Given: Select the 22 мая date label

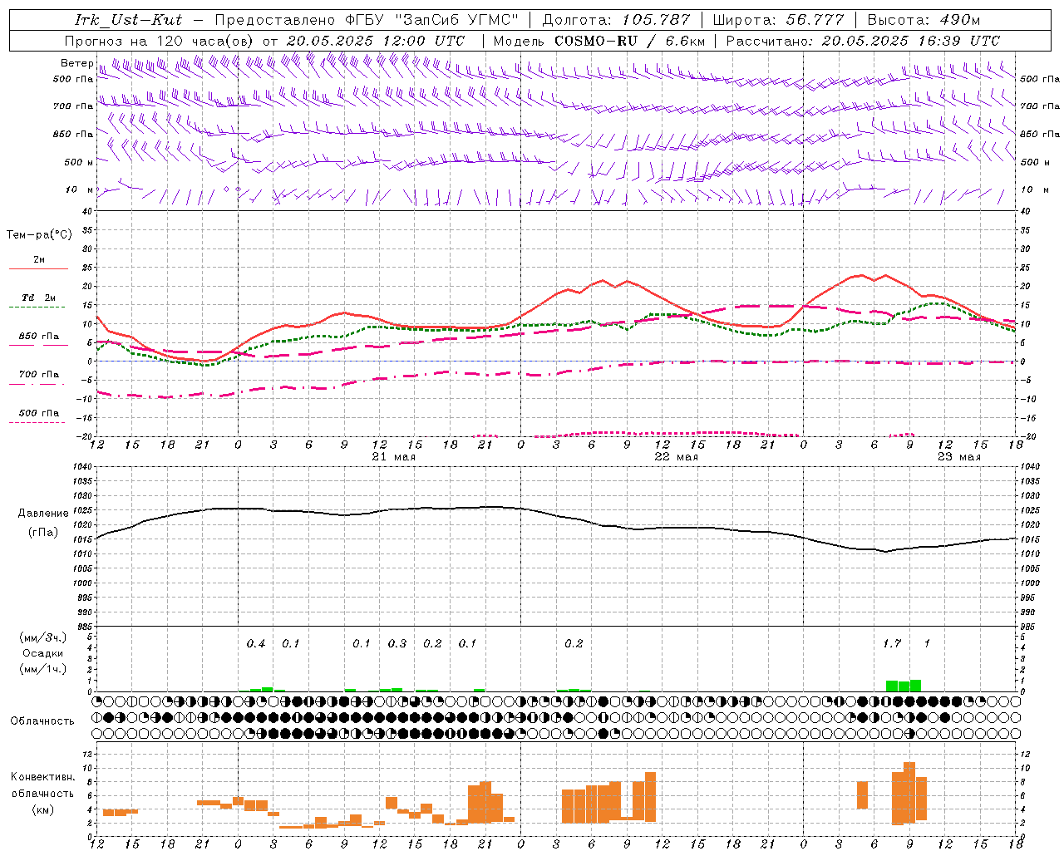Looking at the screenshot, I should point(676,457).
